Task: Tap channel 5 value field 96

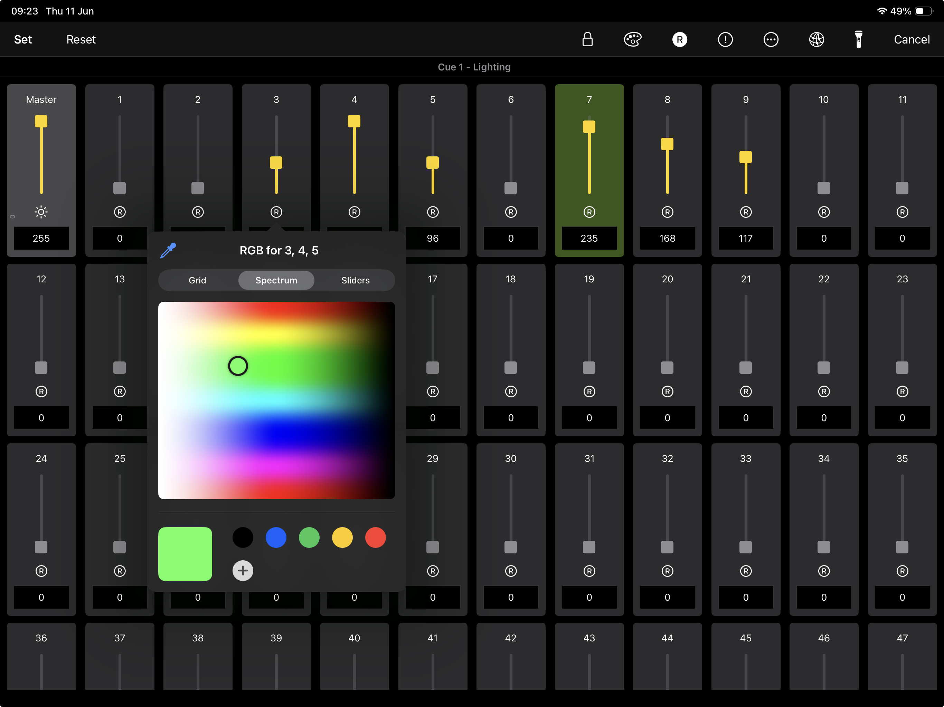Action: click(x=433, y=238)
